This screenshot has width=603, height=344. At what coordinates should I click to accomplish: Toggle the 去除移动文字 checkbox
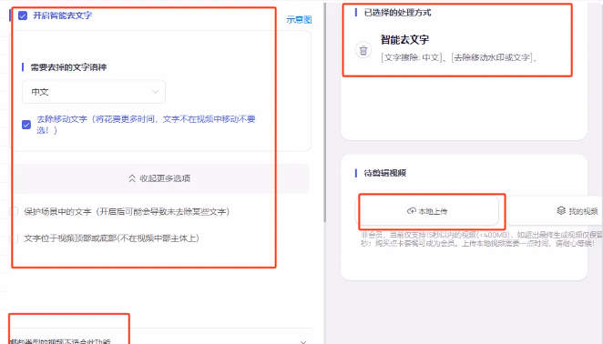click(x=26, y=125)
